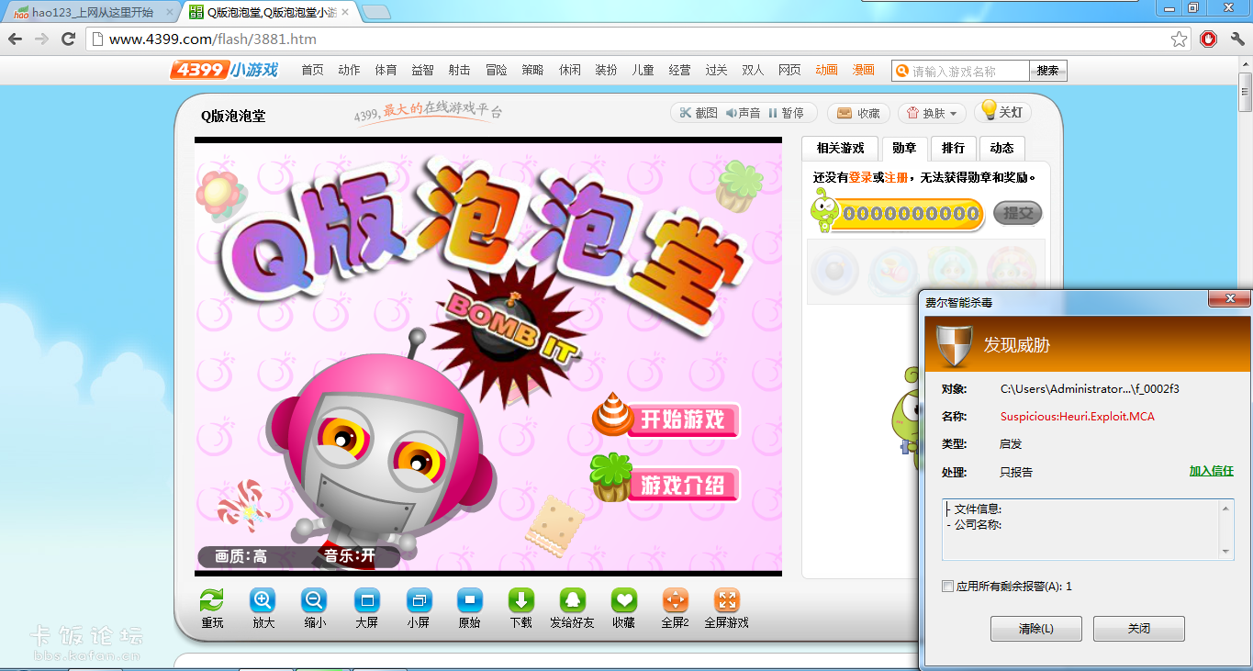Click the 发给好友 share icon
This screenshot has width=1253, height=671.
tap(573, 601)
